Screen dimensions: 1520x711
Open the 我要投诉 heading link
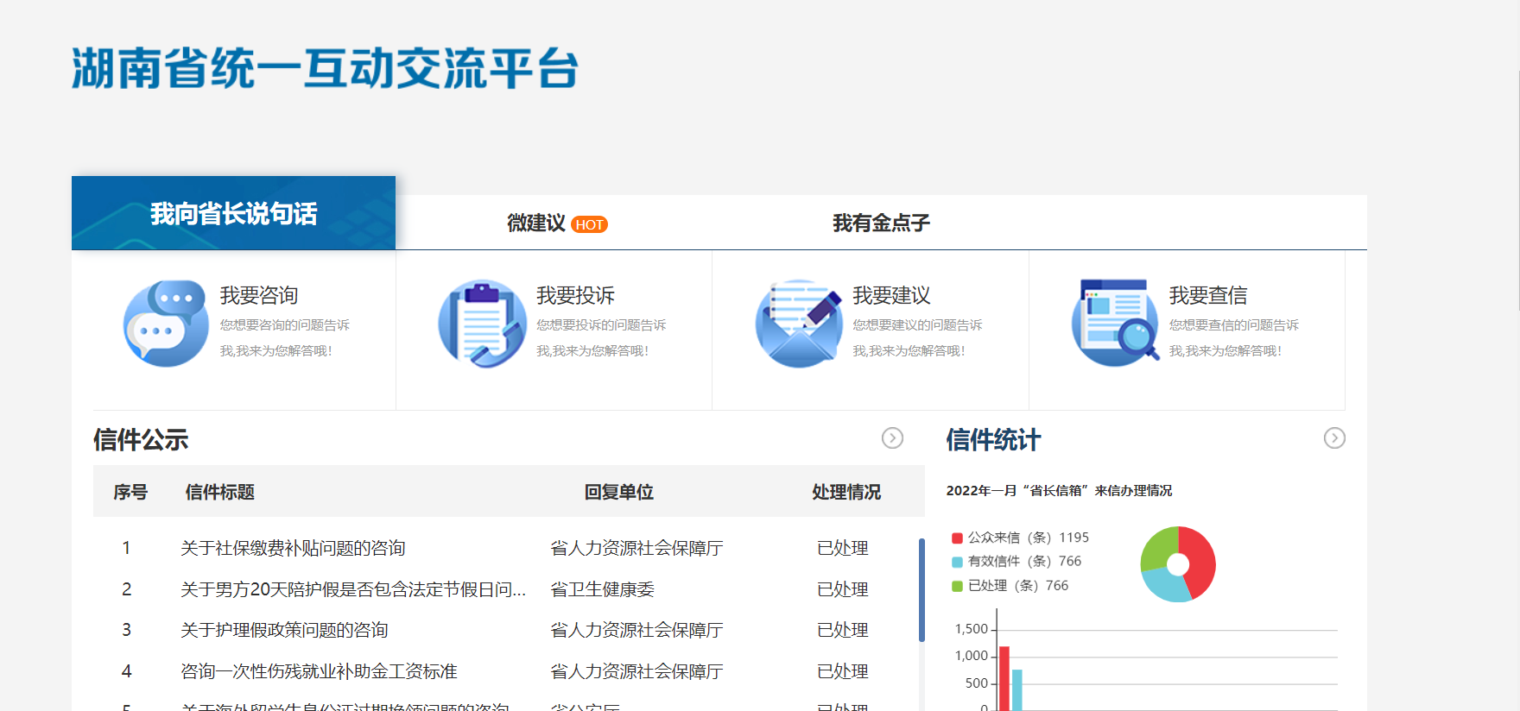point(575,295)
